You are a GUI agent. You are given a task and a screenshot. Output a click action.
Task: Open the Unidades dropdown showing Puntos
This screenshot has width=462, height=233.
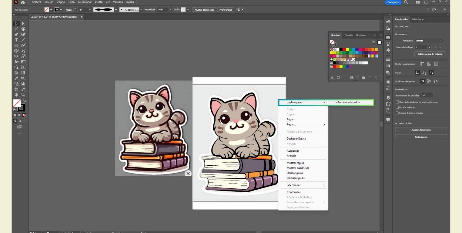click(x=429, y=41)
